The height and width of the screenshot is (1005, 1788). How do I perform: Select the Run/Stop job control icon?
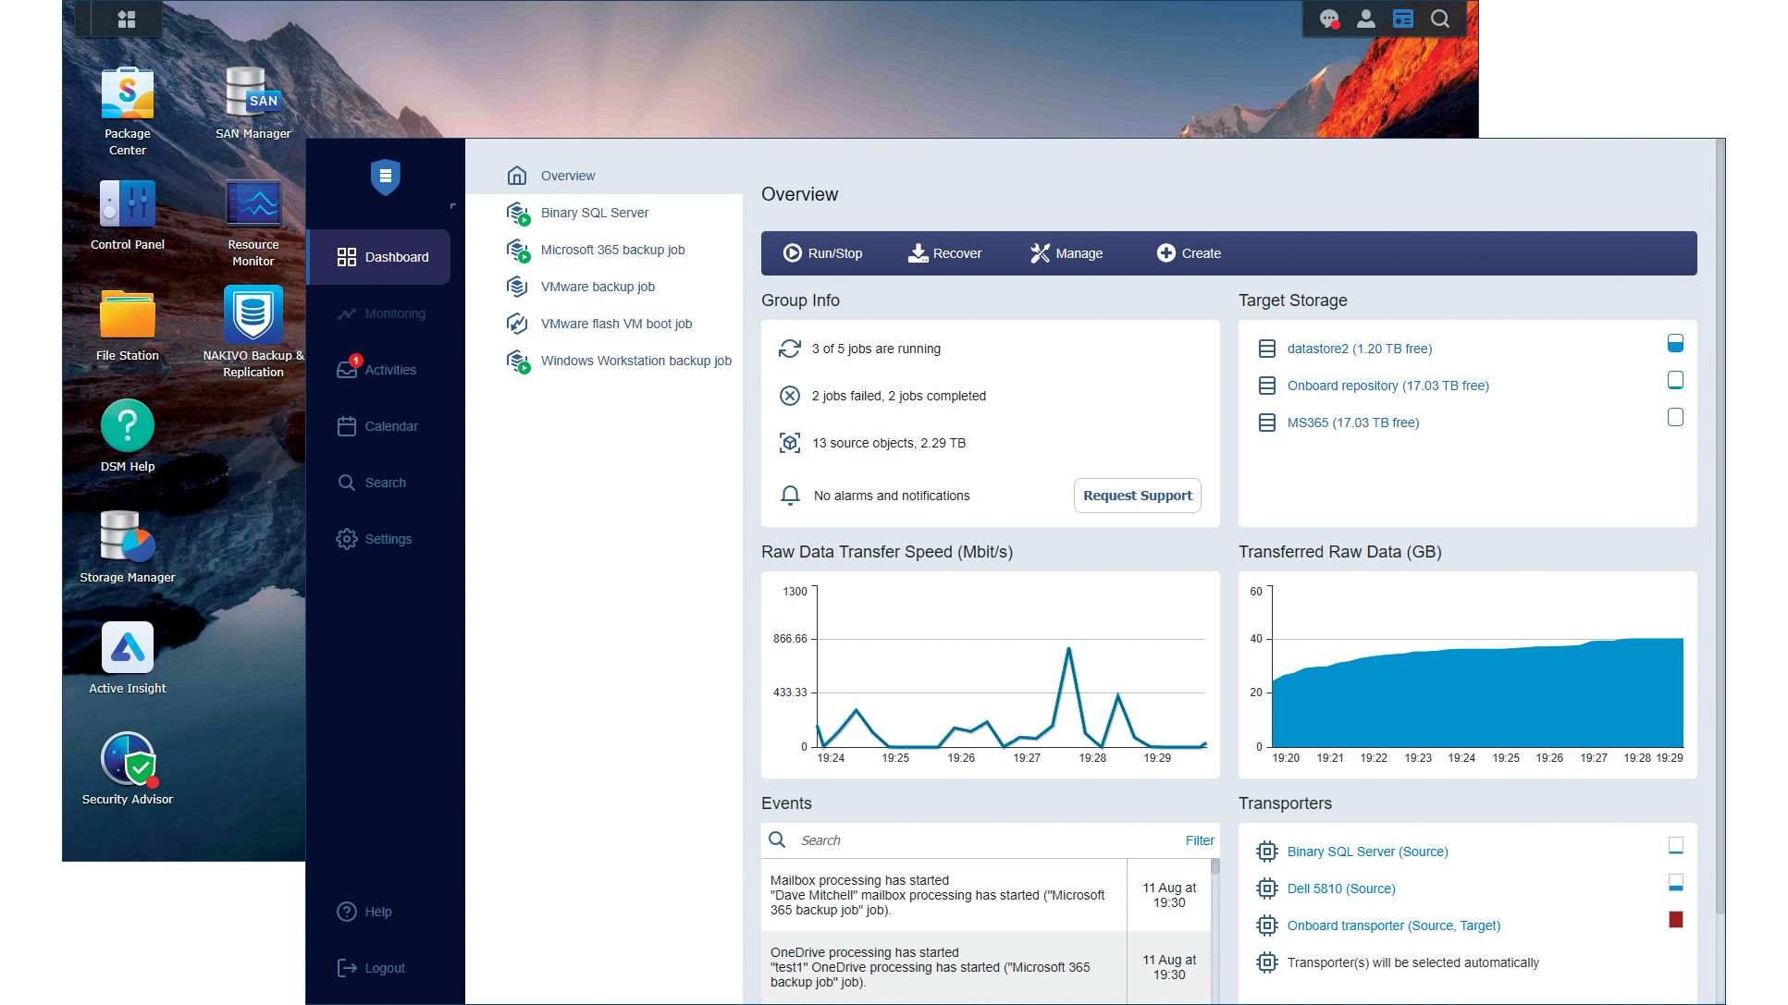[x=793, y=253]
